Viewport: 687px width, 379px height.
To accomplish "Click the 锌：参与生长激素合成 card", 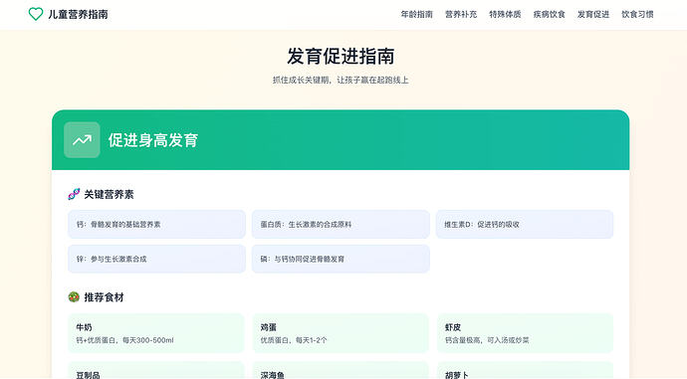I will tap(157, 259).
